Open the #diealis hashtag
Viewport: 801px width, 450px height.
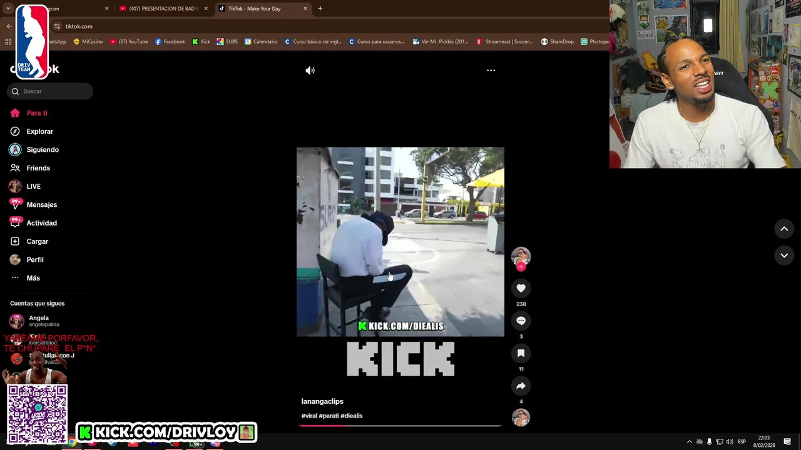[x=351, y=416]
